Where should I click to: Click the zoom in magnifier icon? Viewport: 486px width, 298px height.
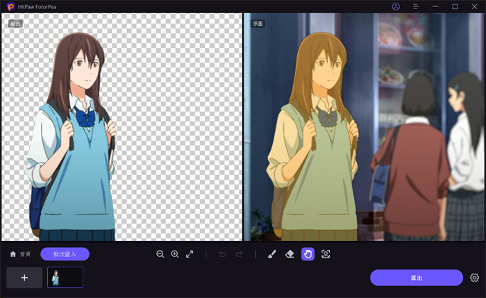[x=175, y=254]
